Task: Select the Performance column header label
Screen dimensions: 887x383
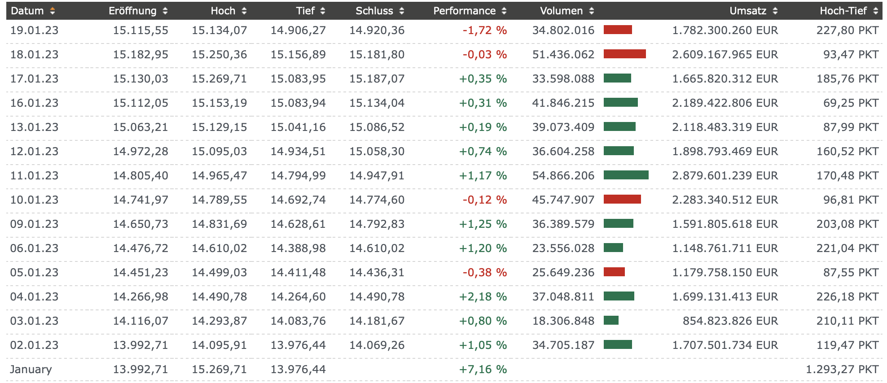Action: 464,11
